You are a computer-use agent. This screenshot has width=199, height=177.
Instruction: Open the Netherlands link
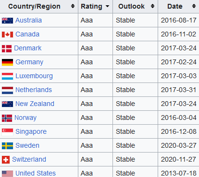[x=34, y=90]
